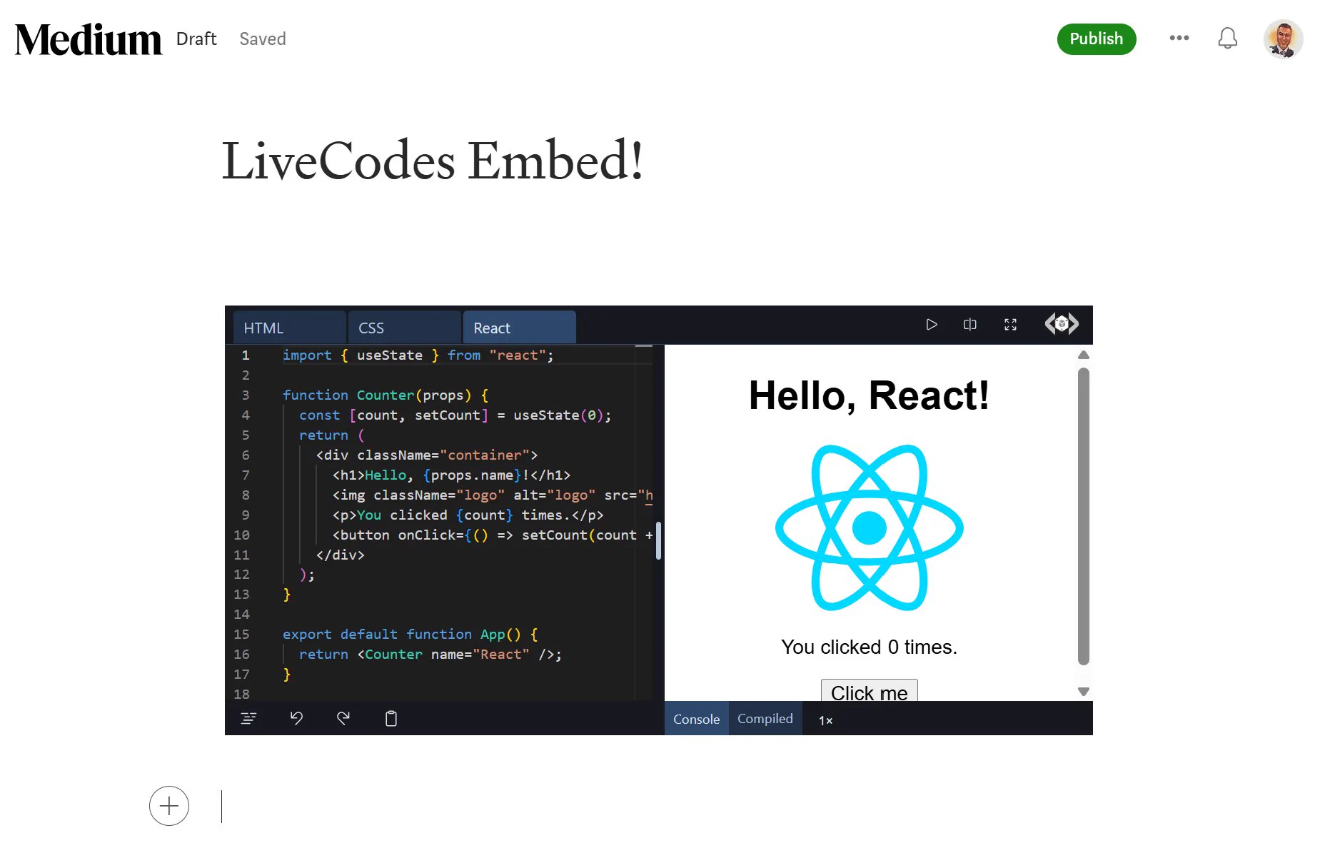This screenshot has width=1320, height=848.
Task: Click the Medium logo
Action: pos(89,39)
